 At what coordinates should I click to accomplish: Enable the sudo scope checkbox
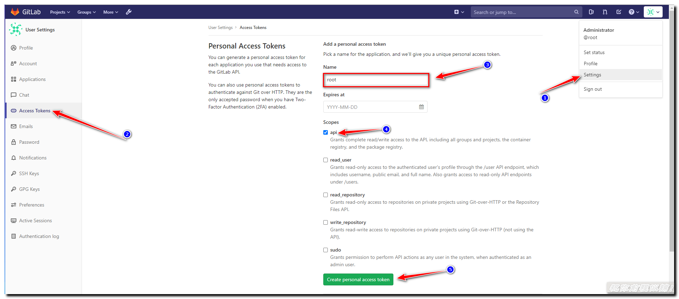(325, 250)
